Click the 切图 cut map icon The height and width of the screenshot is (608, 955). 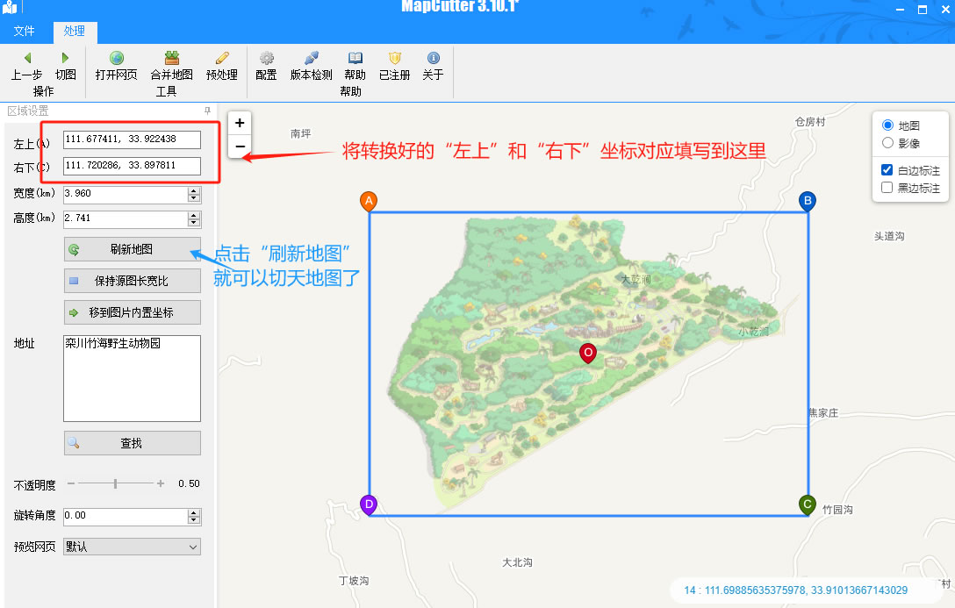coord(65,58)
